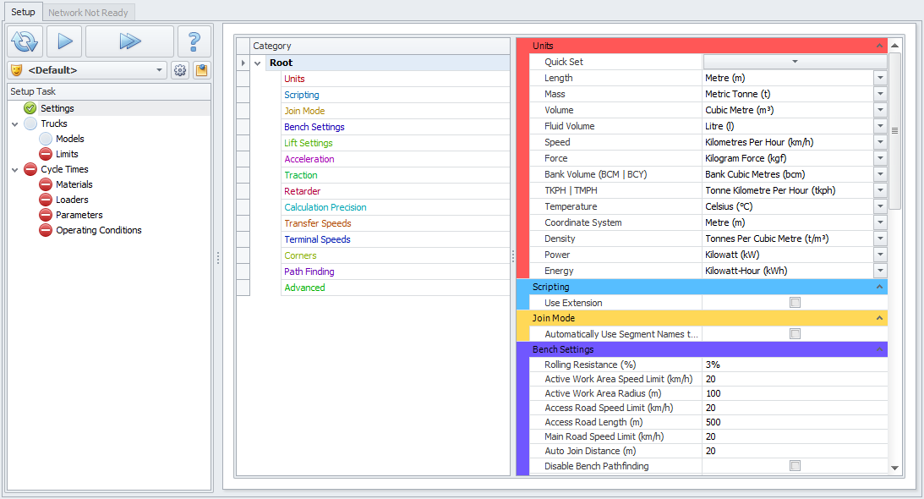Collapse the Trucks tree node
The image size is (924, 499).
pos(14,124)
